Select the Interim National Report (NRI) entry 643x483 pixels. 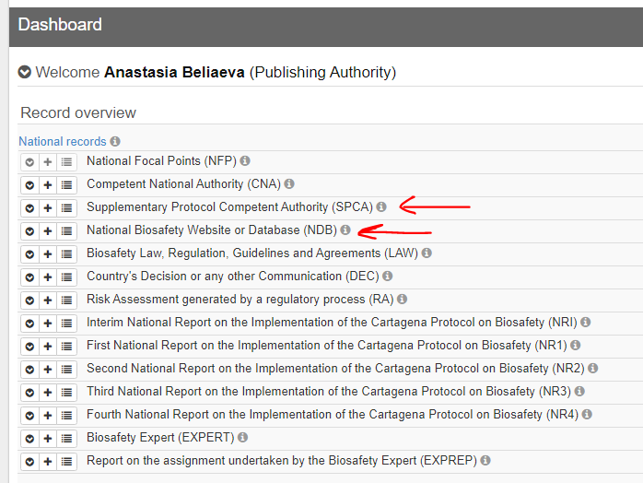point(331,323)
